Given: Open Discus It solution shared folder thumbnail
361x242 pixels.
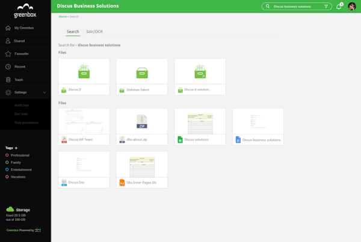Looking at the screenshot, I should pos(200,71).
